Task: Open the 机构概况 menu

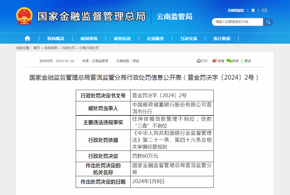Action: [56, 39]
